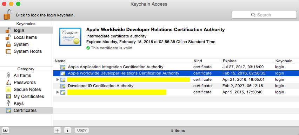
Task: Click the Passwords pencil icon
Action: 8,82
